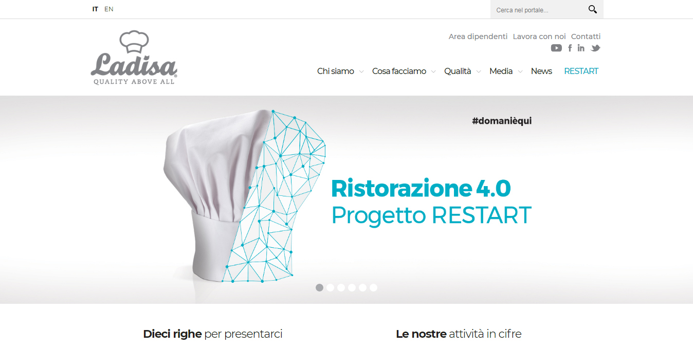The height and width of the screenshot is (347, 693).
Task: Open Ladisa YouTube channel icon
Action: pos(556,48)
